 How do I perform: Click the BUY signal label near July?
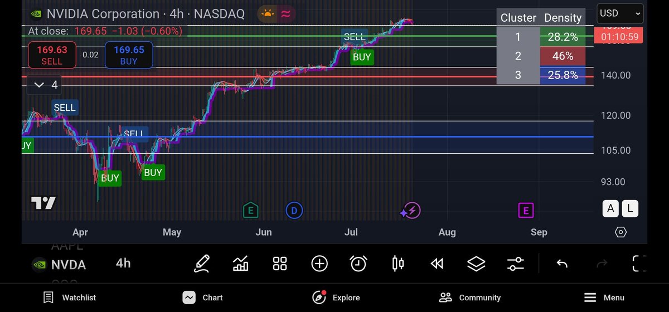click(x=362, y=57)
